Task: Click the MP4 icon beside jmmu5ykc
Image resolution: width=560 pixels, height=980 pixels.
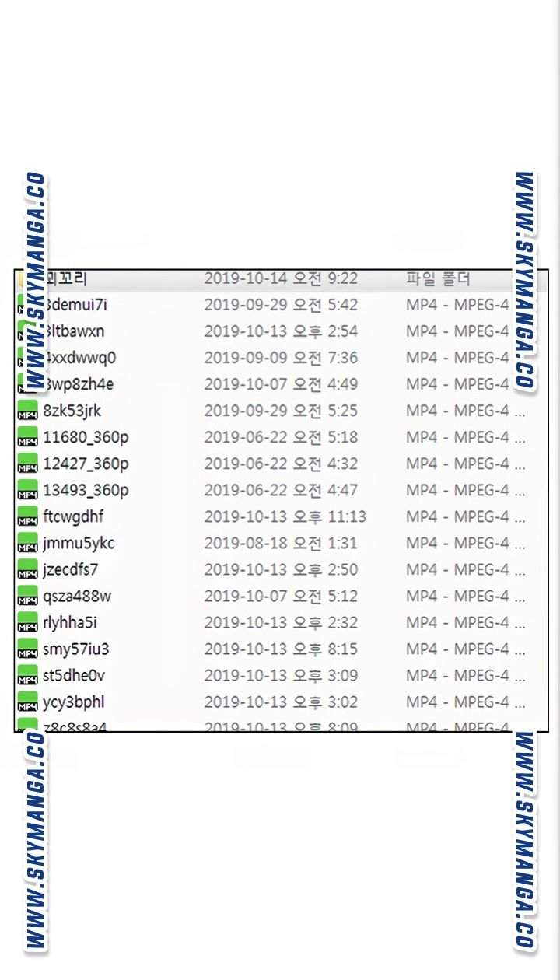Action: [27, 544]
